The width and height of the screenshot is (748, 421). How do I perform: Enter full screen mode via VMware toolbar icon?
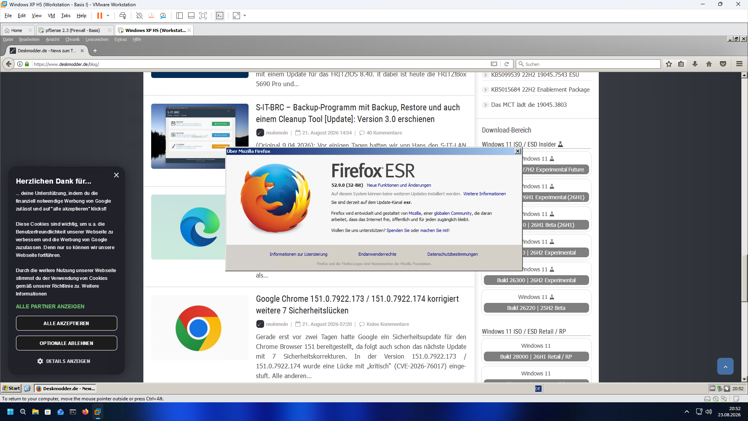coord(203,16)
